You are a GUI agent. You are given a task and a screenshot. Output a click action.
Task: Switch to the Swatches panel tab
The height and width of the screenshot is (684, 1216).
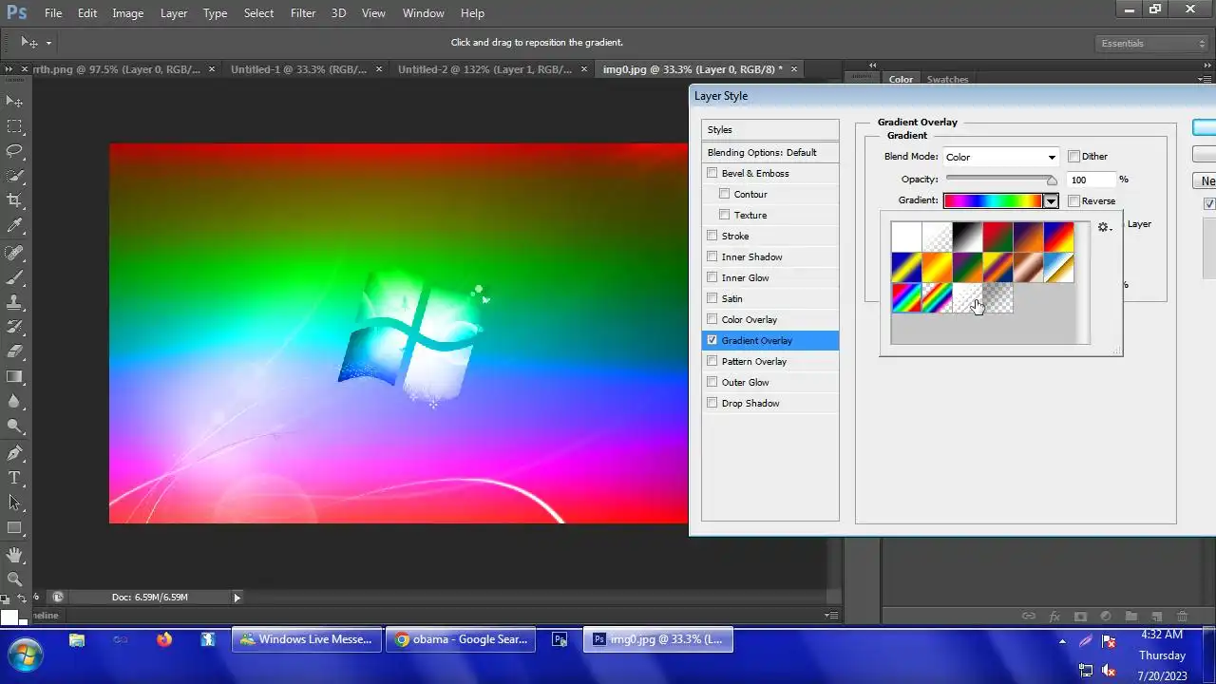pos(947,80)
